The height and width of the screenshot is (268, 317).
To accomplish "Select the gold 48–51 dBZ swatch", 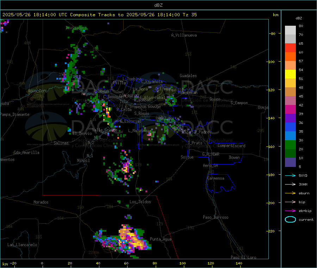I will [290, 83].
